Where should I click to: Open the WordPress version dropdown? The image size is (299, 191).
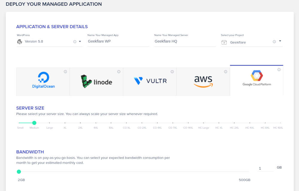click(80, 41)
